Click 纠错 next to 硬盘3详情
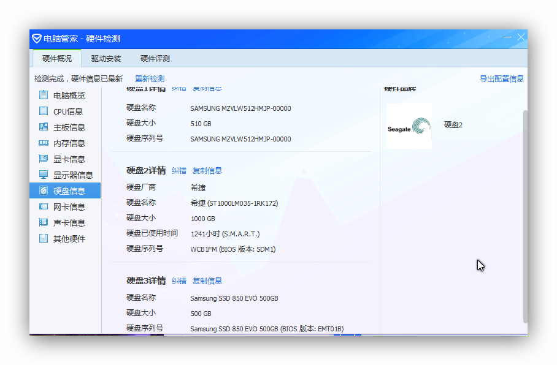Screen dimensions: 557x365 tap(179, 281)
